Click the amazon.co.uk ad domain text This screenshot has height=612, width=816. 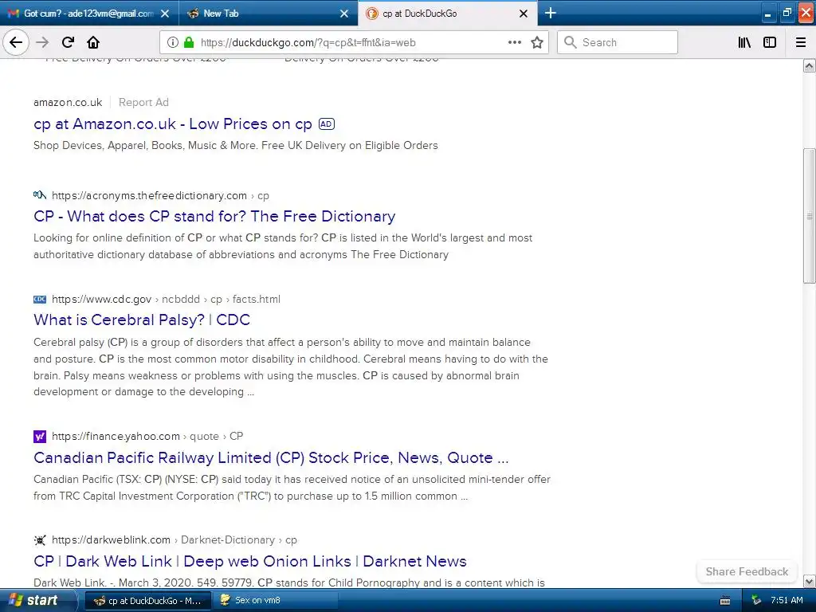[68, 102]
